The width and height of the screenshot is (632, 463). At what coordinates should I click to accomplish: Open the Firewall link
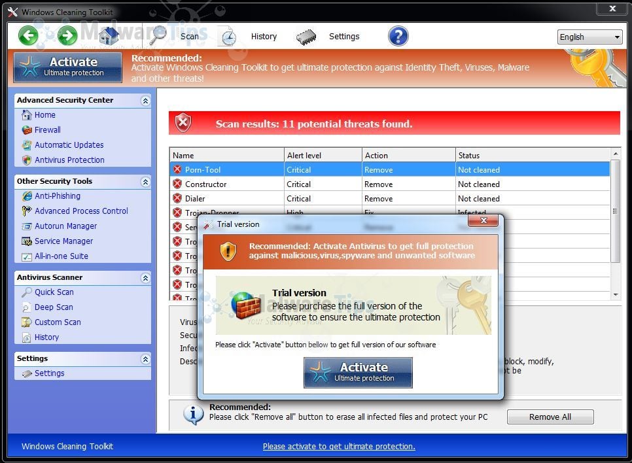[x=48, y=129]
